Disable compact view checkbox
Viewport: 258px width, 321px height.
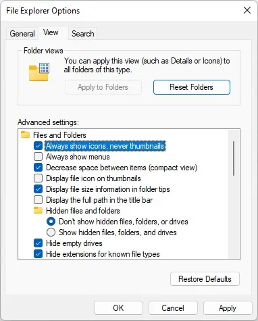click(x=38, y=168)
